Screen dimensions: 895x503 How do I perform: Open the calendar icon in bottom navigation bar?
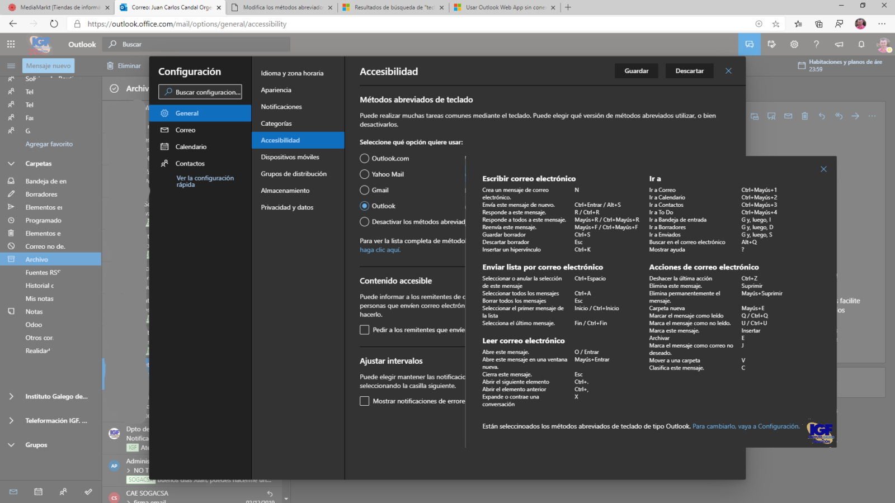coord(38,492)
